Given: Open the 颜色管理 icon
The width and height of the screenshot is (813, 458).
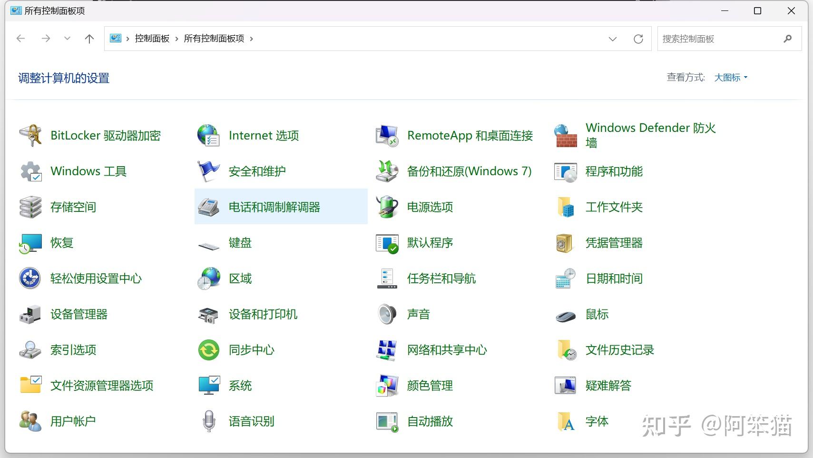Looking at the screenshot, I should [387, 386].
